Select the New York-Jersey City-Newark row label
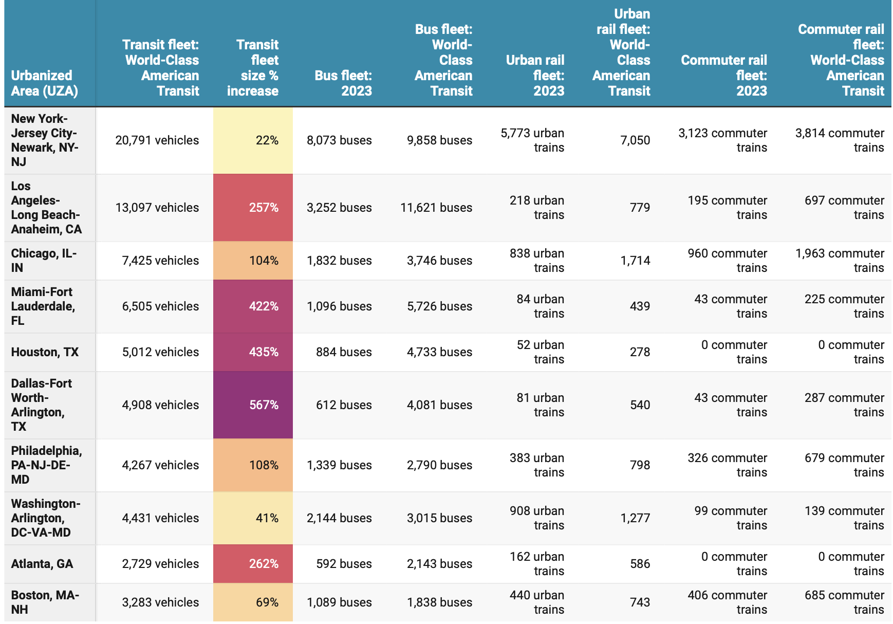The height and width of the screenshot is (624, 893). click(x=45, y=140)
